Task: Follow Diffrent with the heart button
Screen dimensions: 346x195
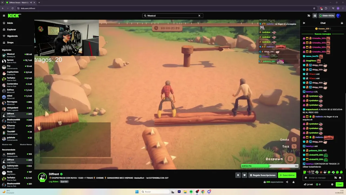Action: click(x=245, y=175)
